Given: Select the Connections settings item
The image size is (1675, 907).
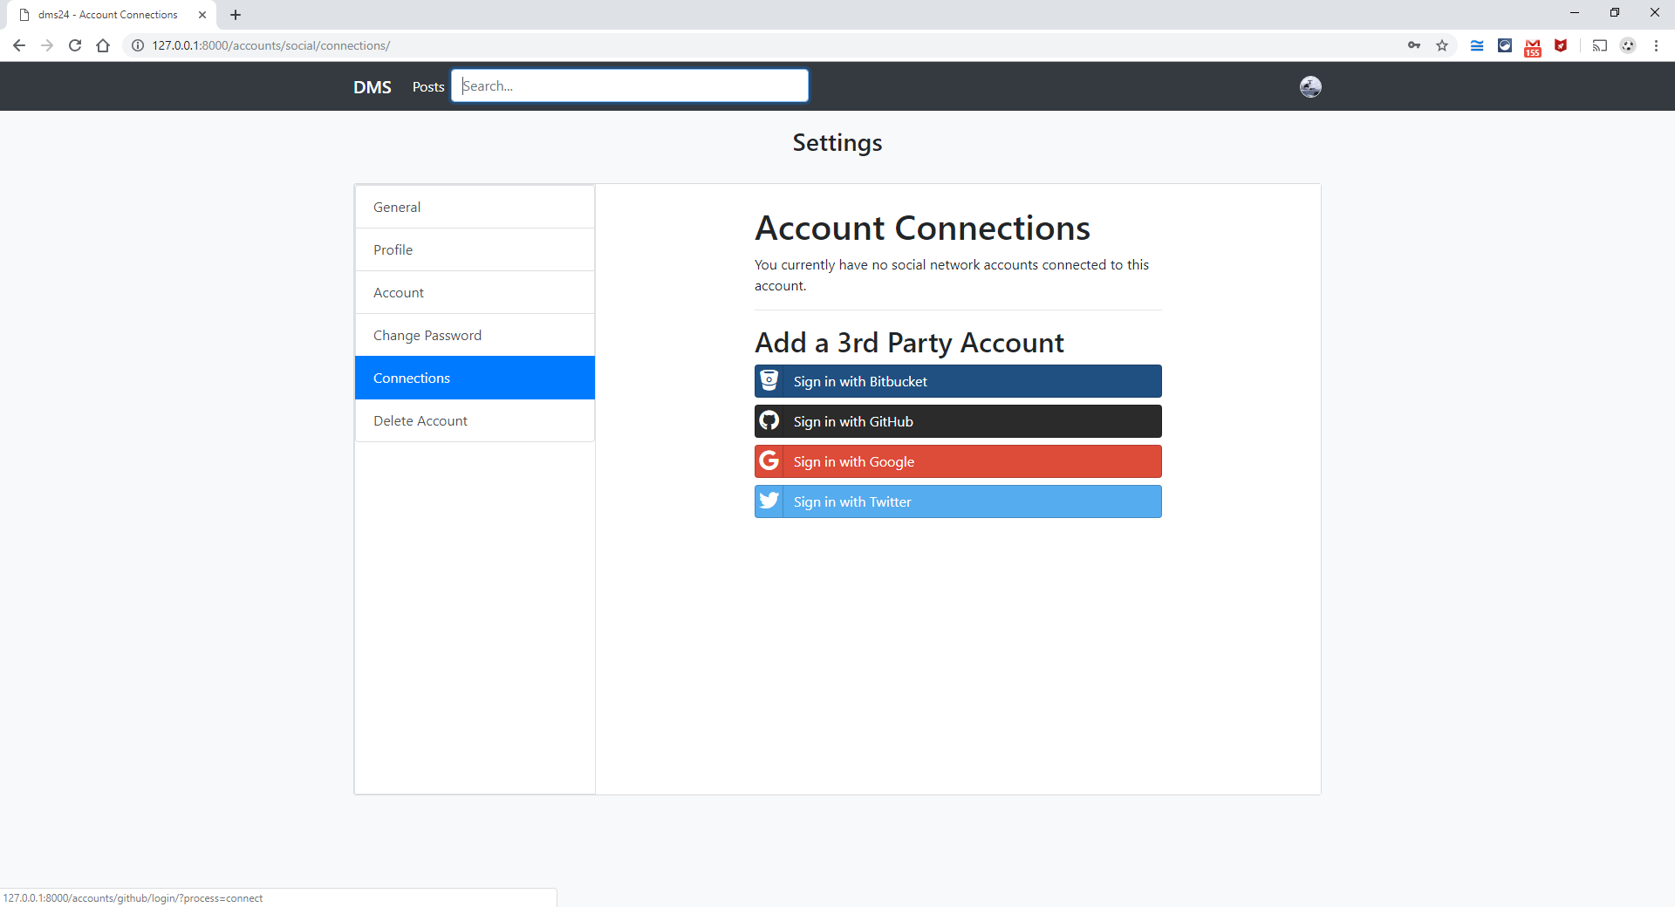Looking at the screenshot, I should pyautogui.click(x=475, y=378).
